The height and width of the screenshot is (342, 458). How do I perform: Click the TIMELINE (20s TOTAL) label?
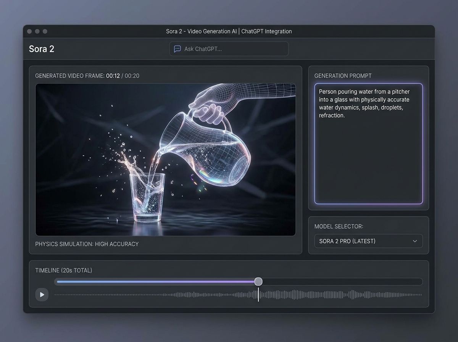tap(64, 270)
